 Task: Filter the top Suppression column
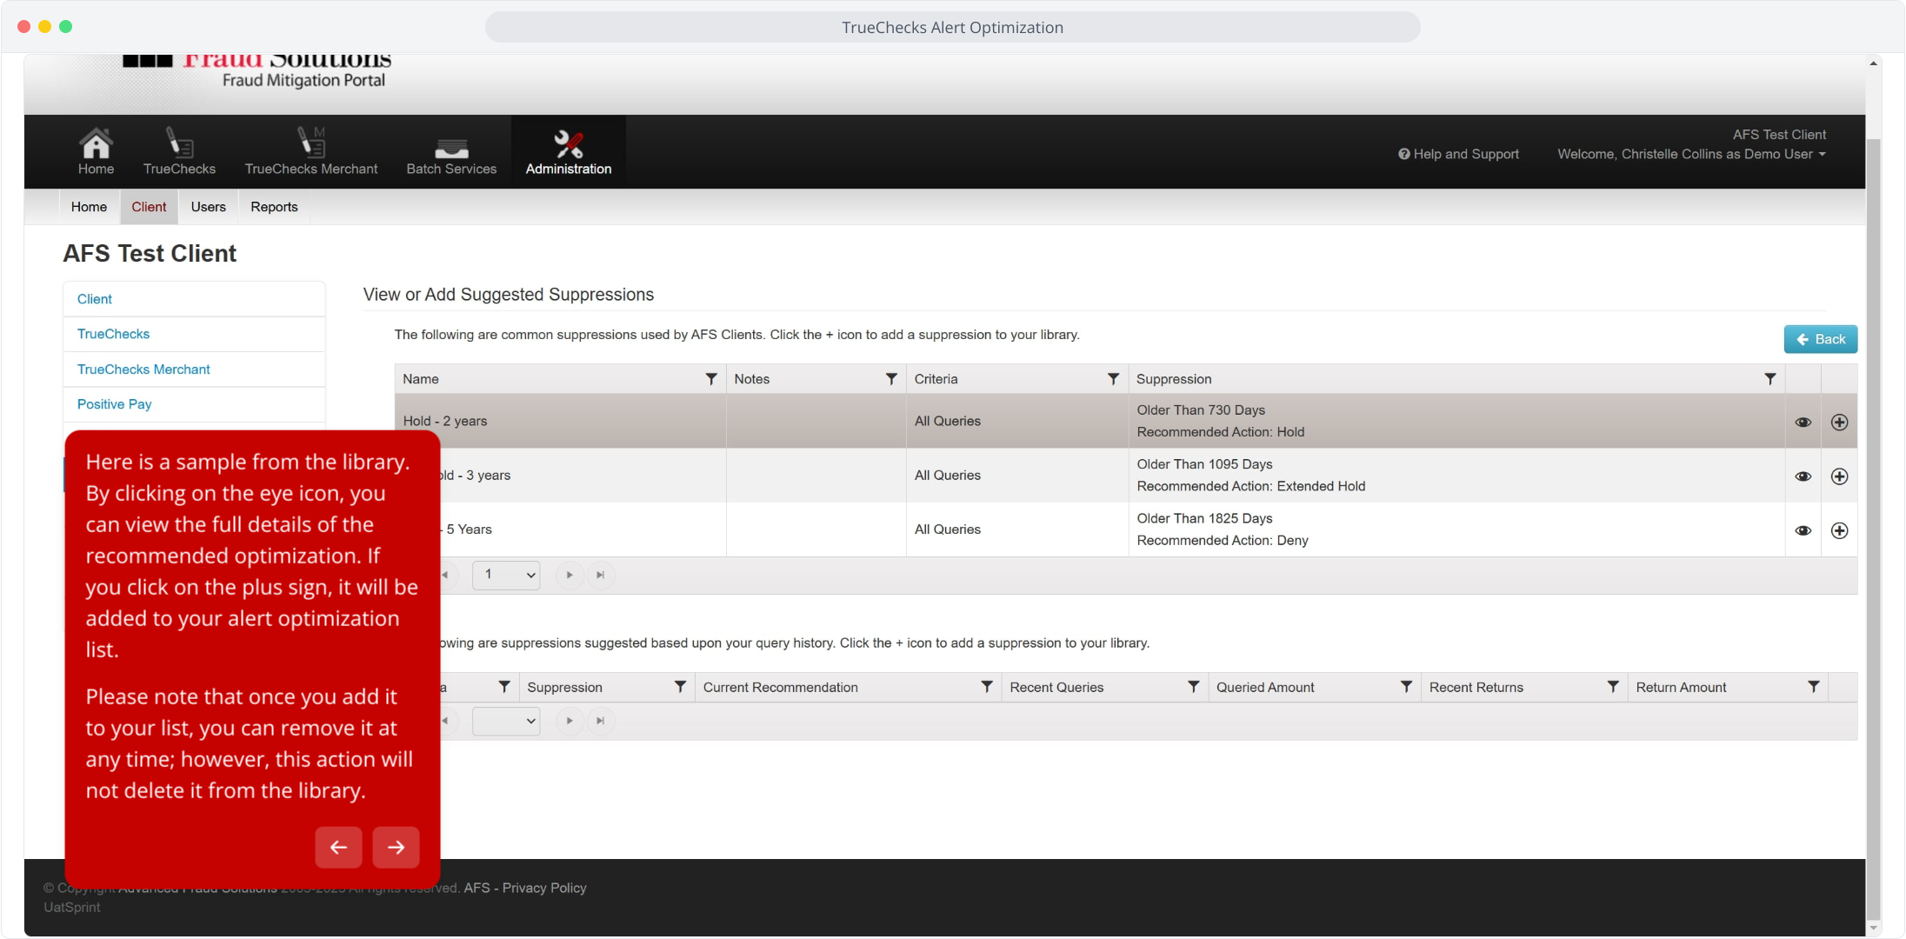pyautogui.click(x=1769, y=379)
